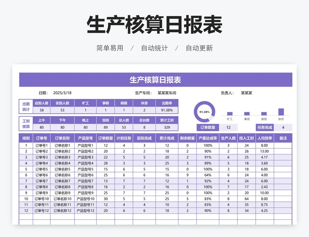The image size is (309, 237).
Task: Click the 出勤统计 label cell
Action: click(26, 107)
